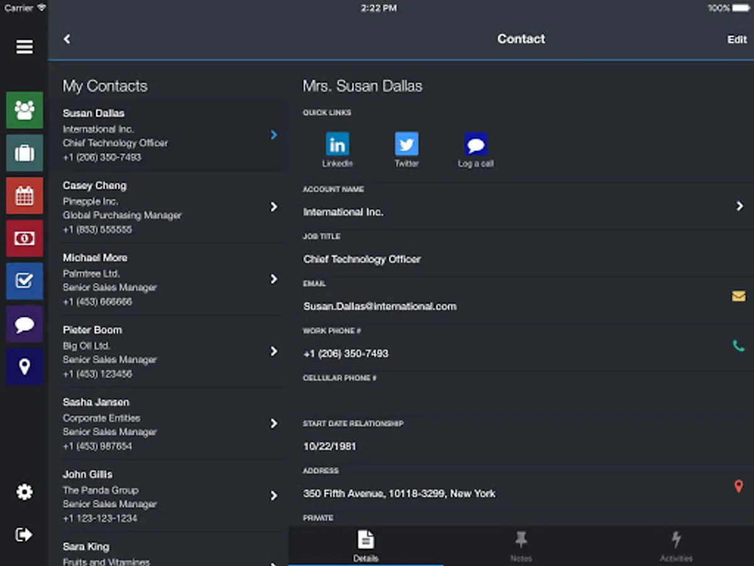This screenshot has height=566, width=754.
Task: Expand Michael More contact chevron
Action: (x=274, y=279)
